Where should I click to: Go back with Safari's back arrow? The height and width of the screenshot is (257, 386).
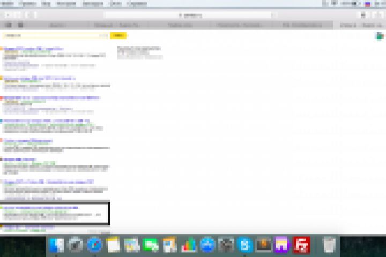[8, 15]
